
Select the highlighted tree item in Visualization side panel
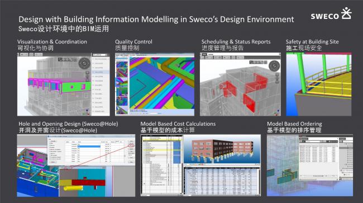pos(101,72)
